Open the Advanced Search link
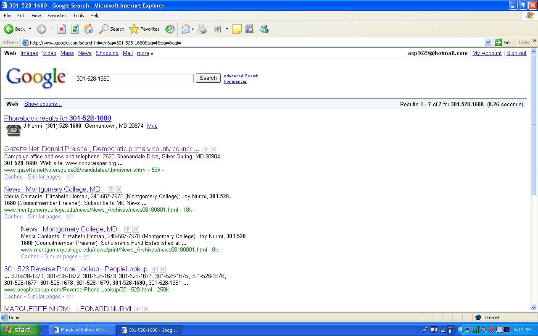The height and width of the screenshot is (336, 538). tap(241, 76)
